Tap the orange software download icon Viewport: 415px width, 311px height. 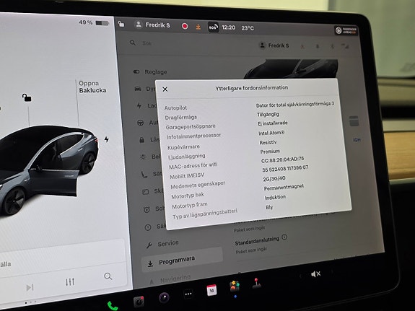coord(198,27)
